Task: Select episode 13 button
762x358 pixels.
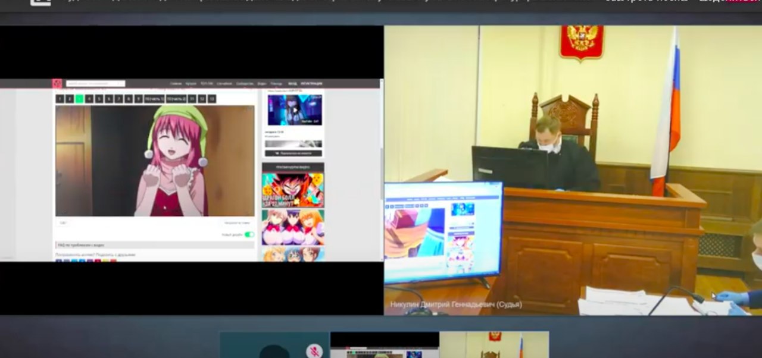Action: pos(212,99)
